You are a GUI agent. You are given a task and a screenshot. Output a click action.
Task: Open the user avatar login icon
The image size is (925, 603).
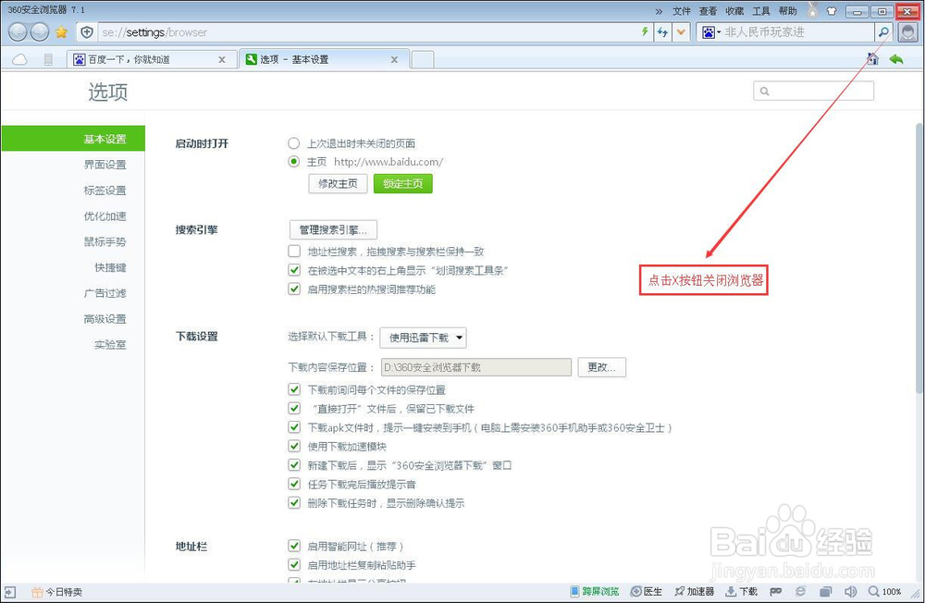pos(908,32)
